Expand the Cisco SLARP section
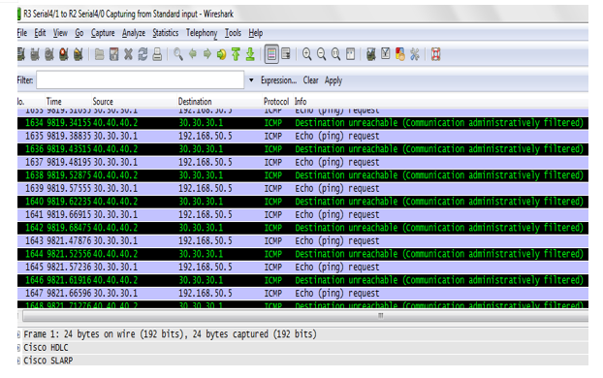 pos(18,361)
